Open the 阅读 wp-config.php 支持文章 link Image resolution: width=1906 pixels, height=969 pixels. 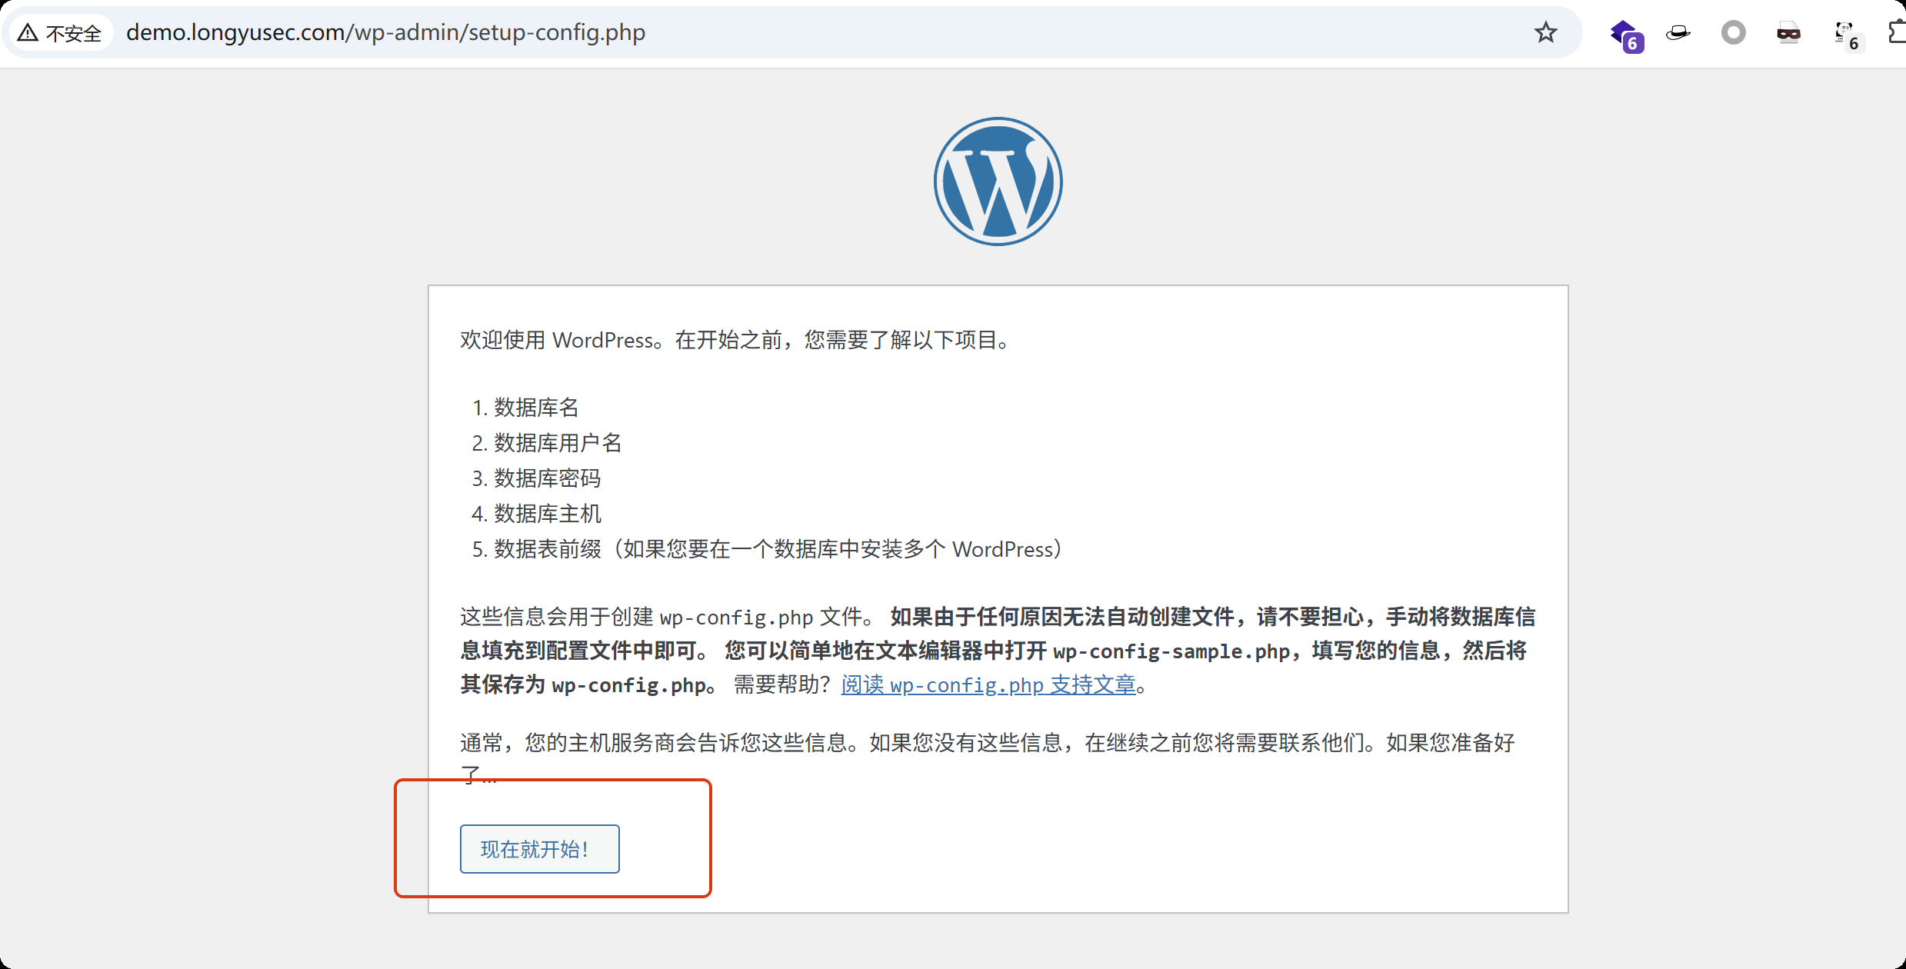(x=988, y=684)
